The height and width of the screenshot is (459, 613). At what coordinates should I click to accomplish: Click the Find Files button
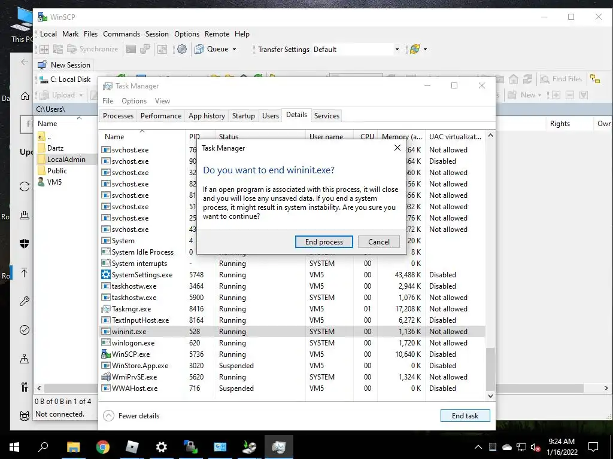[x=561, y=79]
